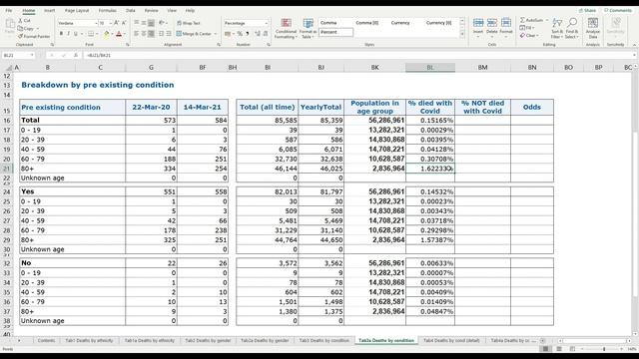Open the font name dropdown
The width and height of the screenshot is (639, 359).
tap(96, 23)
